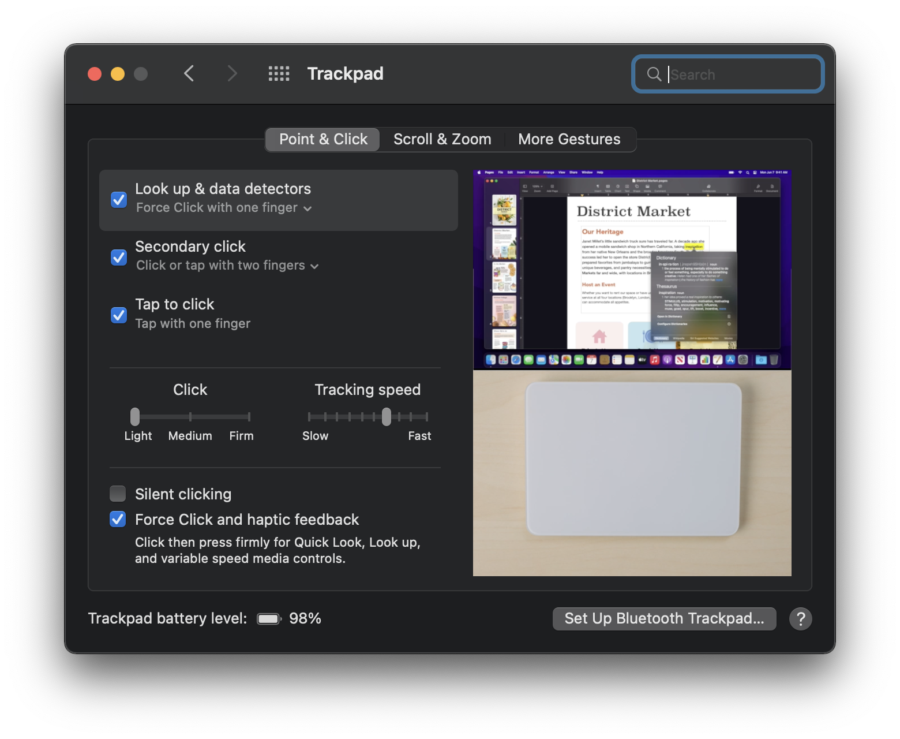Click the trackpad battery level icon

(x=268, y=619)
